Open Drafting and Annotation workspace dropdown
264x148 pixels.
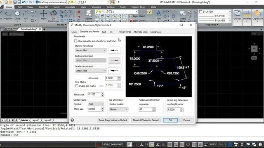tap(51, 2)
